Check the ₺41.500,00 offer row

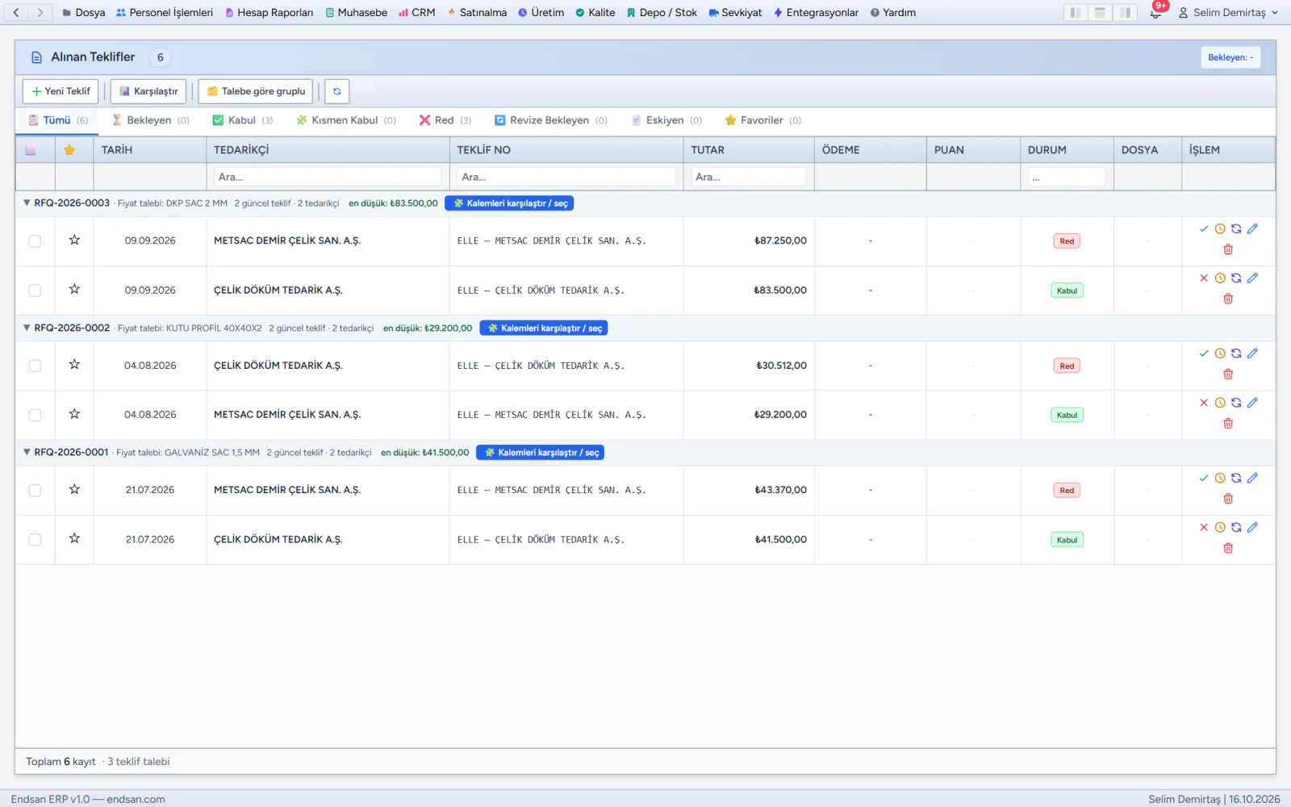click(x=35, y=539)
